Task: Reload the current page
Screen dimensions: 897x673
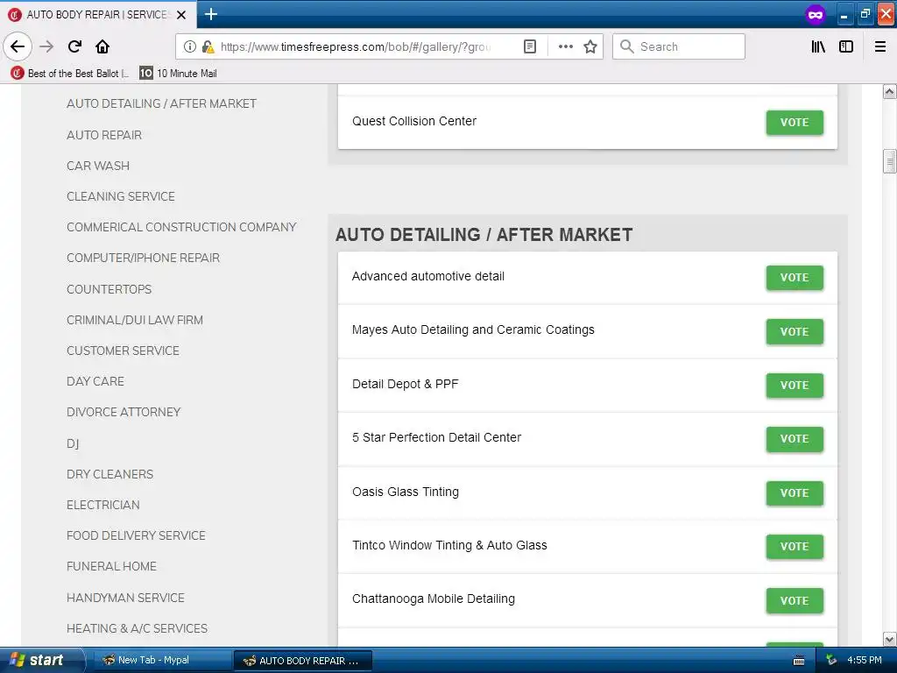Action: click(74, 46)
